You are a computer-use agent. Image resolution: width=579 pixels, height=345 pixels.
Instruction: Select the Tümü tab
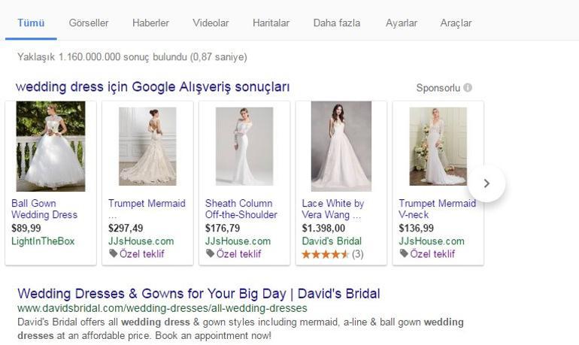click(31, 23)
